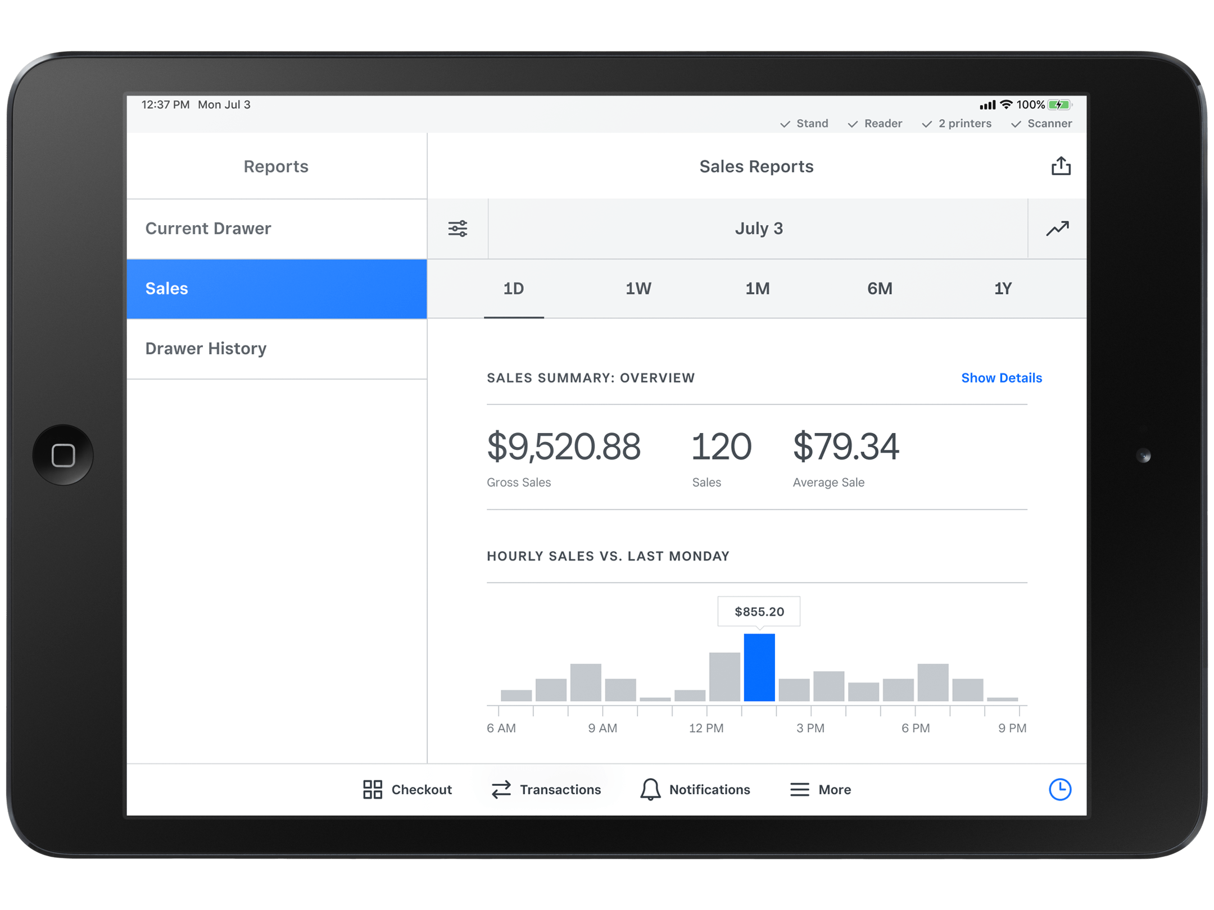Screen dimensions: 1214x910
Task: Open Transactions from bottom bar
Action: click(x=546, y=789)
